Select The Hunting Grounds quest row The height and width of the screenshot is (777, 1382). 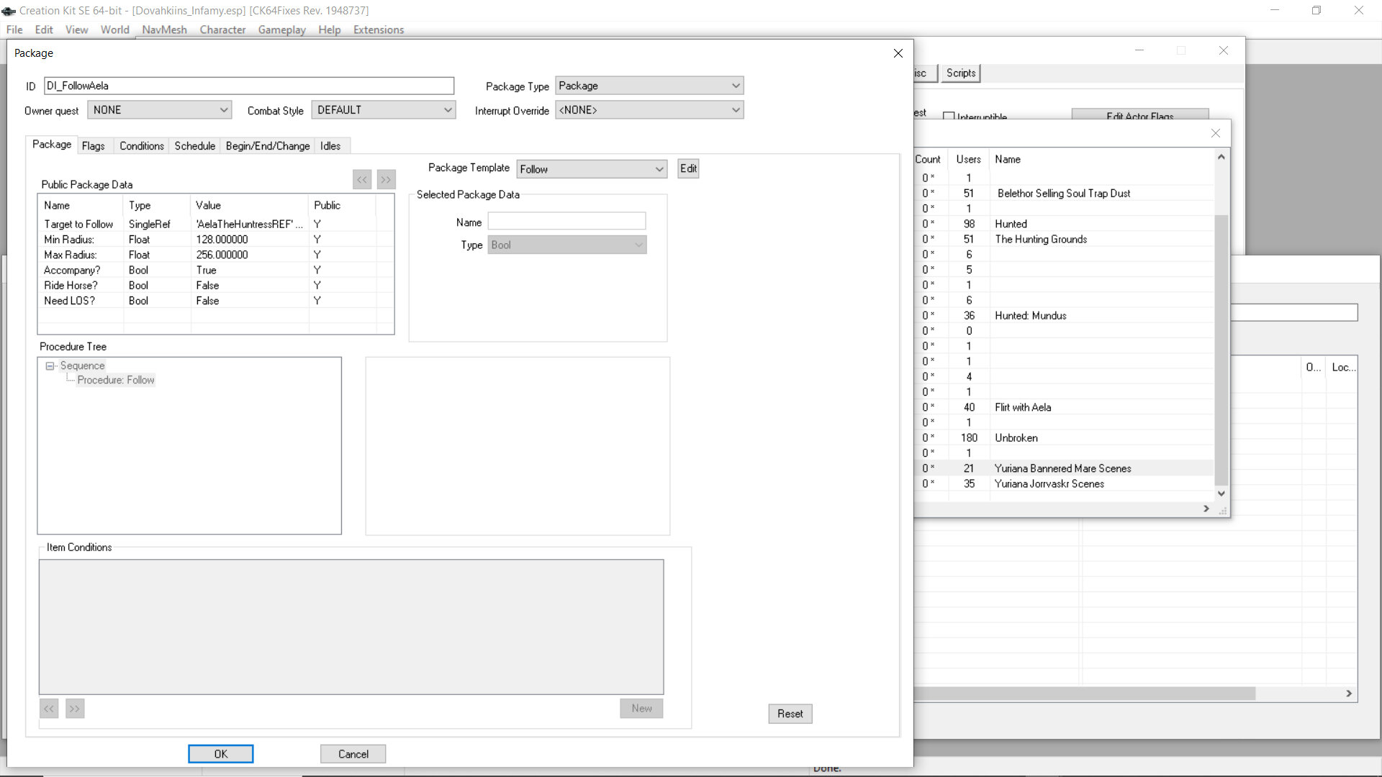(1064, 240)
